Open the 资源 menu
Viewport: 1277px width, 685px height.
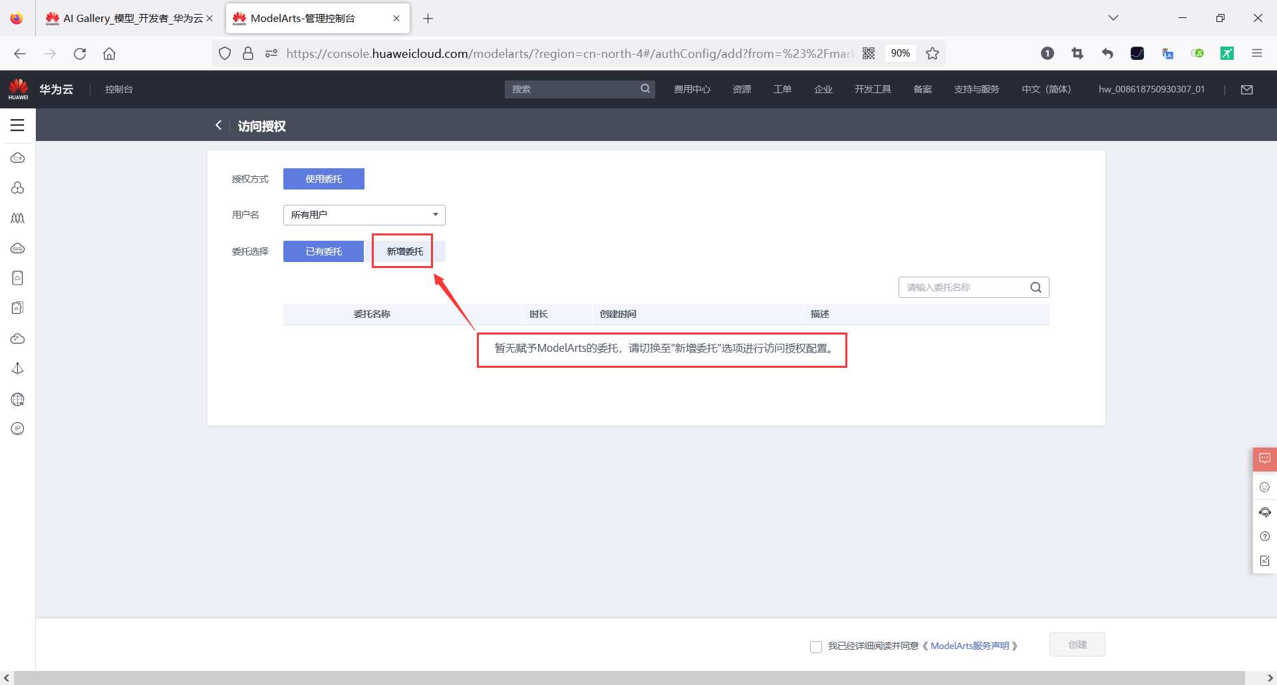click(742, 89)
